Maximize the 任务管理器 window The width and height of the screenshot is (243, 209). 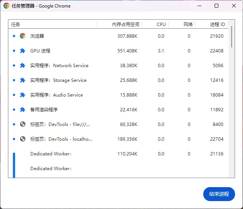(x=217, y=6)
